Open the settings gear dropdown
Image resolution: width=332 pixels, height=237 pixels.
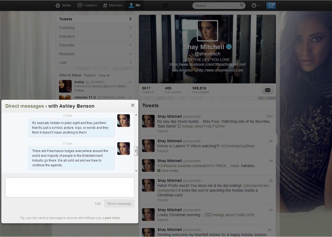[x=255, y=5]
